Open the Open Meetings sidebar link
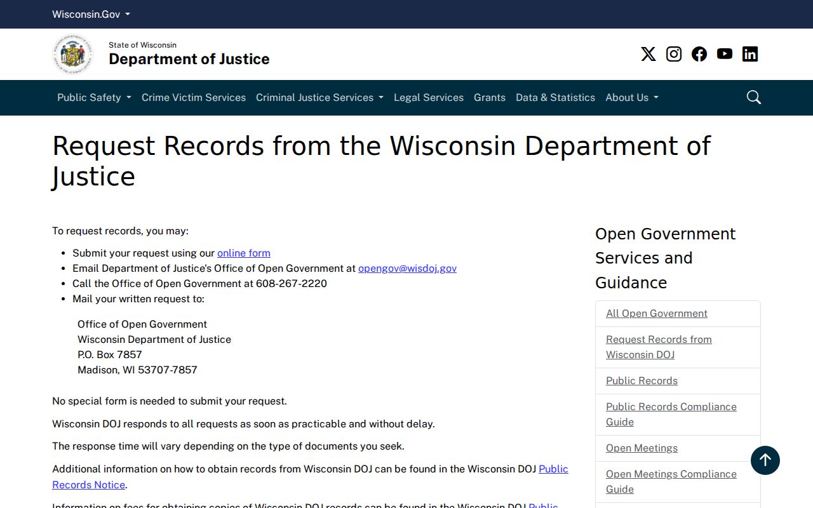813x508 pixels. click(x=642, y=448)
